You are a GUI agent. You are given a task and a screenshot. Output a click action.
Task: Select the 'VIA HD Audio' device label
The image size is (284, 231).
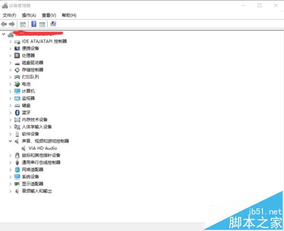point(43,148)
